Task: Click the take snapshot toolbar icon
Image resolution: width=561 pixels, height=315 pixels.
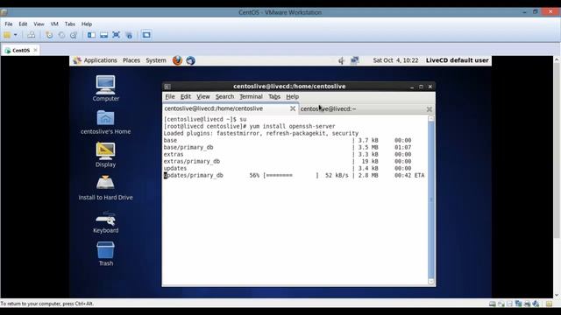Action: pyautogui.click(x=49, y=35)
